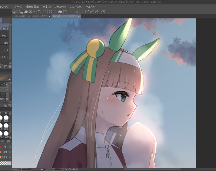Viewport: 216px width, 171px height.
Task: Open the 表示(V) menu
Action: [x=47, y=7]
